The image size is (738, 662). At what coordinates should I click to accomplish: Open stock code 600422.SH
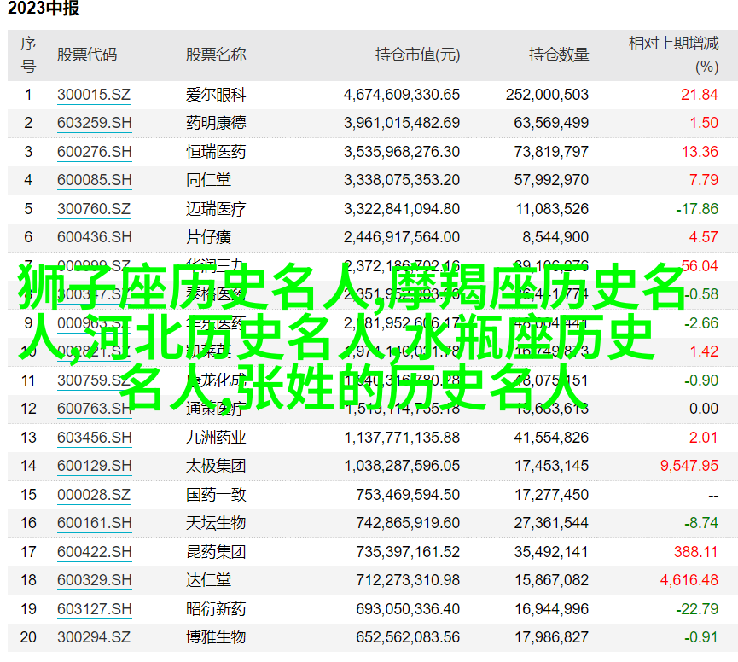point(95,552)
